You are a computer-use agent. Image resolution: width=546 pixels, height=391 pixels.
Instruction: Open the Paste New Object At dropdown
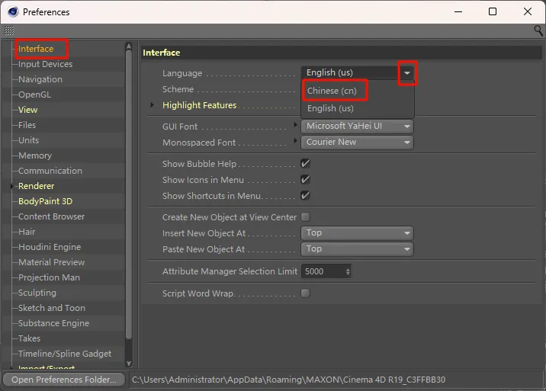pos(357,249)
